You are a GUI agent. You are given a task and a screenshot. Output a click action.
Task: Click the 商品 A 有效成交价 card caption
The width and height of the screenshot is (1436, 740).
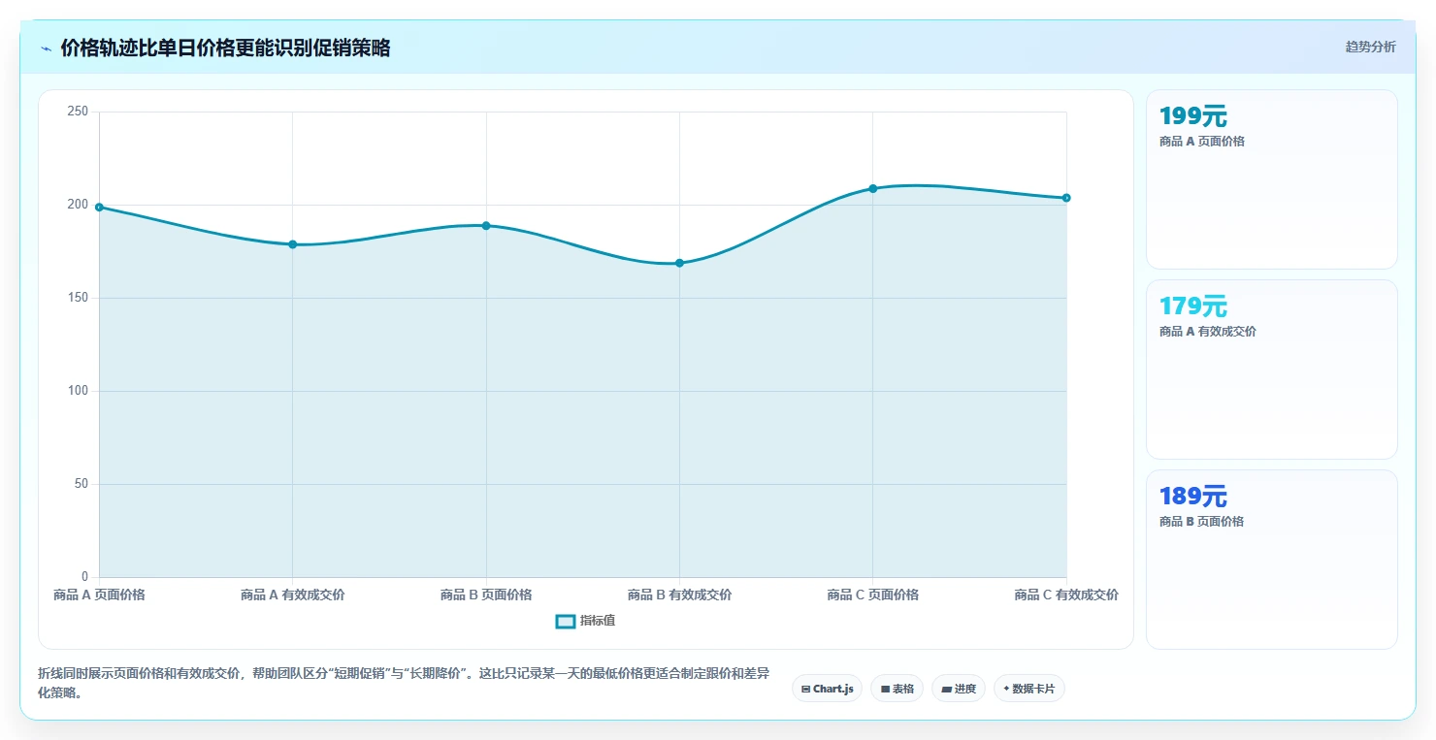1208,332
